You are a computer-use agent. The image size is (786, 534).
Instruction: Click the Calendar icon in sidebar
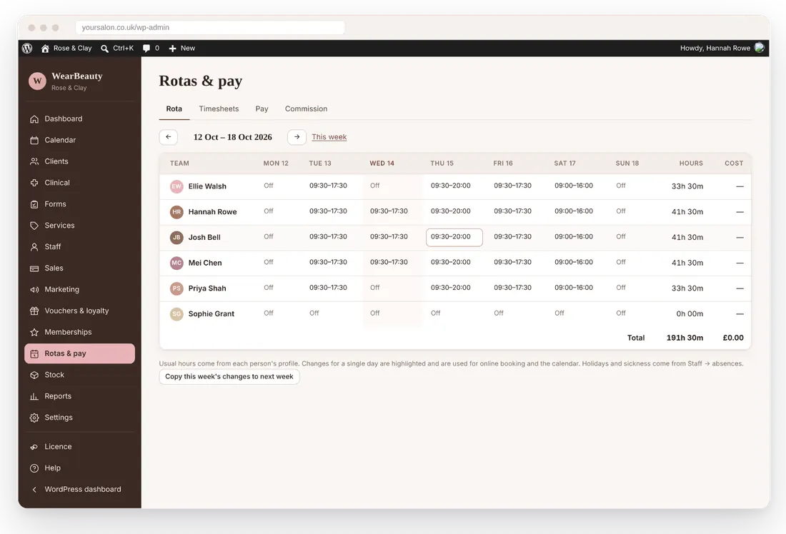34,140
